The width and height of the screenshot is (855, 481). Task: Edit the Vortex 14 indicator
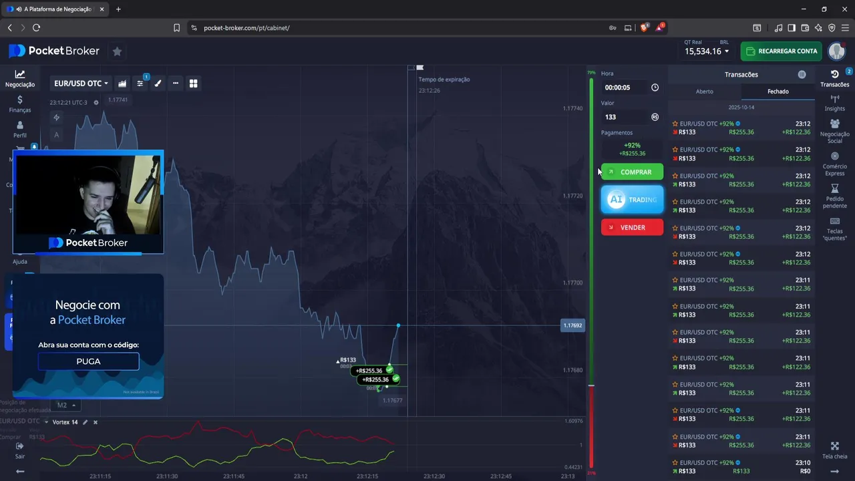[85, 422]
